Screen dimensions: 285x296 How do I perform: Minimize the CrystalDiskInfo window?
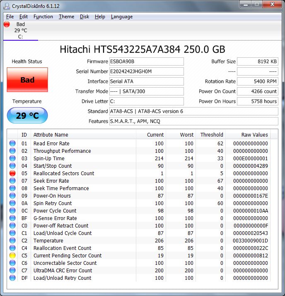pyautogui.click(x=246, y=5)
